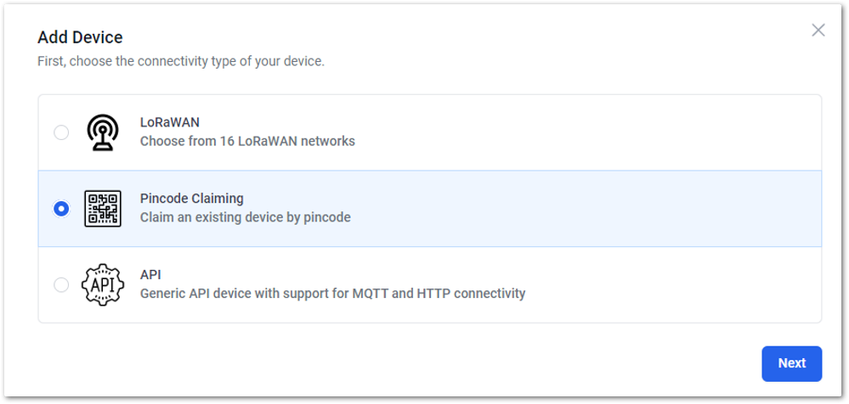This screenshot has height=404, width=849.
Task: Click the Pincode Claiming QR code icon
Action: pyautogui.click(x=102, y=208)
